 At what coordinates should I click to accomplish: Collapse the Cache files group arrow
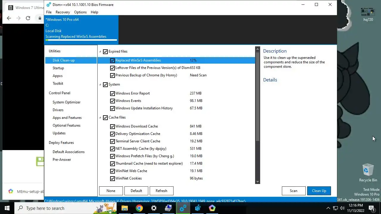[100, 117]
